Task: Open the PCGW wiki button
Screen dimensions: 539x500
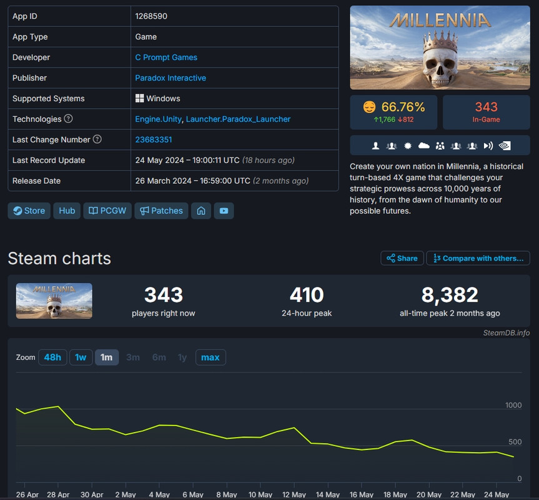Action: click(x=107, y=211)
